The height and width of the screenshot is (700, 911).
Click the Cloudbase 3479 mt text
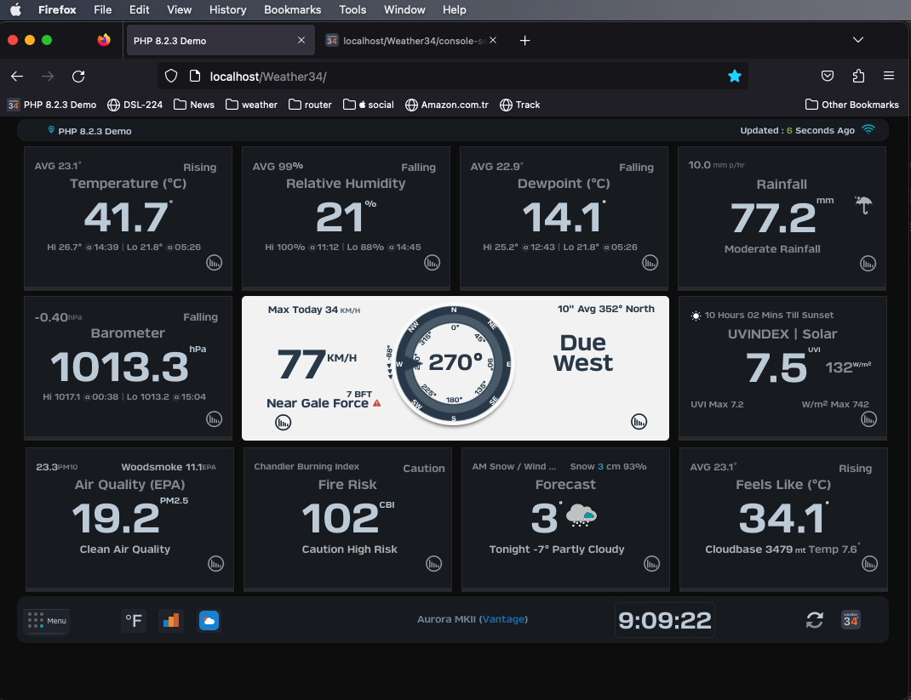[x=755, y=549]
